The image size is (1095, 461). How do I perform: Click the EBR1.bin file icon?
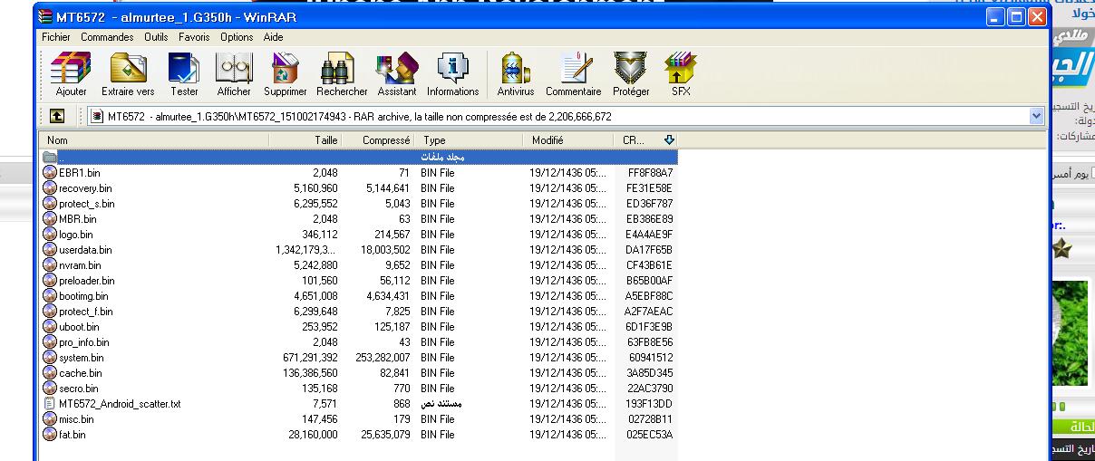click(50, 172)
